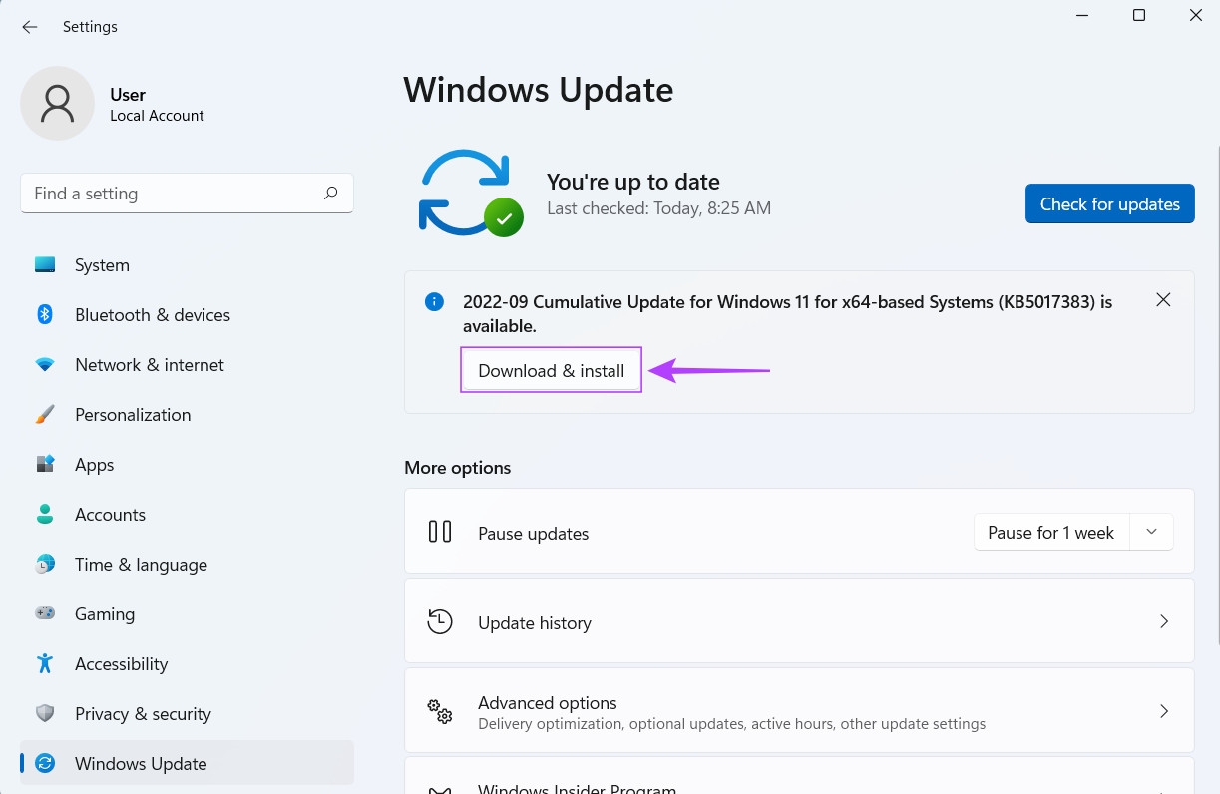This screenshot has width=1220, height=794.
Task: Click the back arrow in Settings
Action: coord(30,27)
